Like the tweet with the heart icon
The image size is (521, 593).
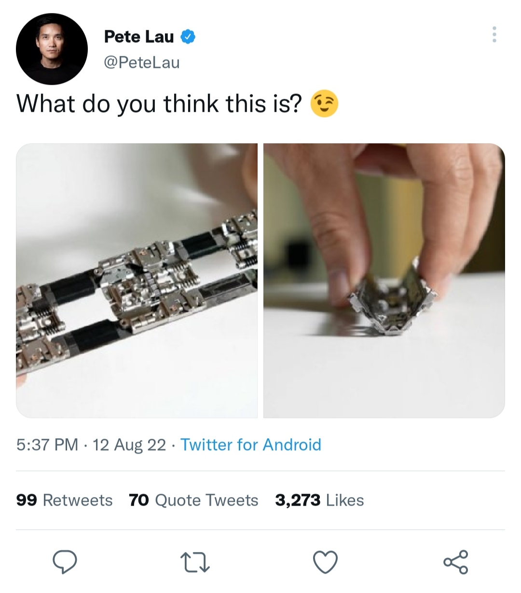pyautogui.click(x=326, y=562)
